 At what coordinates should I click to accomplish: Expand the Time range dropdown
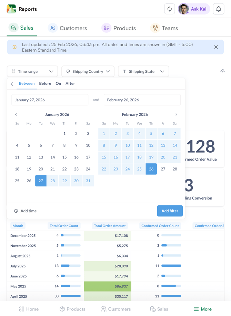(32, 71)
